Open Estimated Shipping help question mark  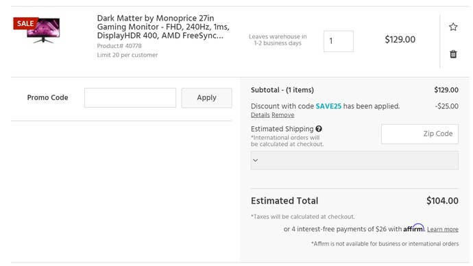pyautogui.click(x=319, y=129)
